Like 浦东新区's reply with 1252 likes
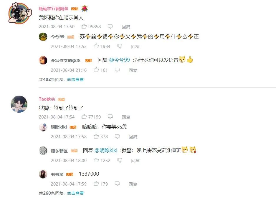Viewport: 276px width, 200px height. click(x=96, y=160)
